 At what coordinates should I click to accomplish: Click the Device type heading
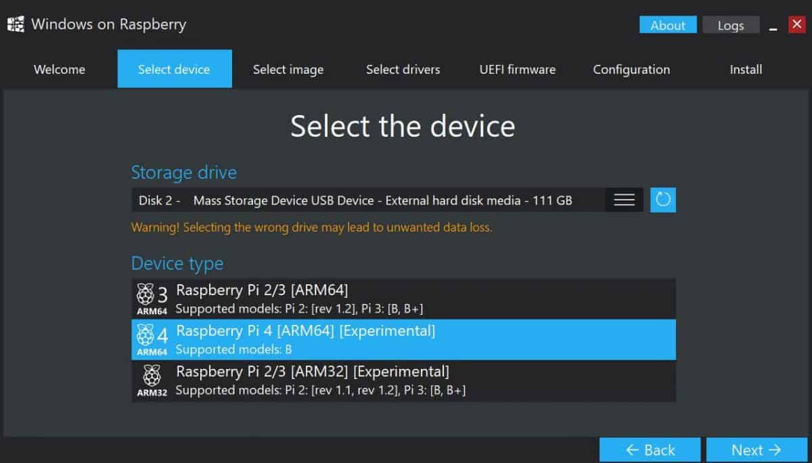coord(177,263)
